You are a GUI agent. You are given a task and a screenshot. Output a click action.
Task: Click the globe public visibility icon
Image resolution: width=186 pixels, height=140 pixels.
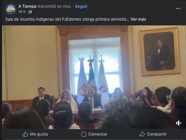tap(30, 12)
